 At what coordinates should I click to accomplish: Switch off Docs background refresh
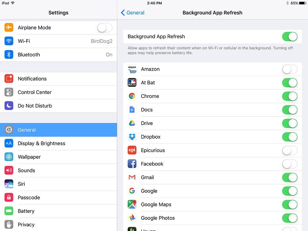click(x=290, y=110)
